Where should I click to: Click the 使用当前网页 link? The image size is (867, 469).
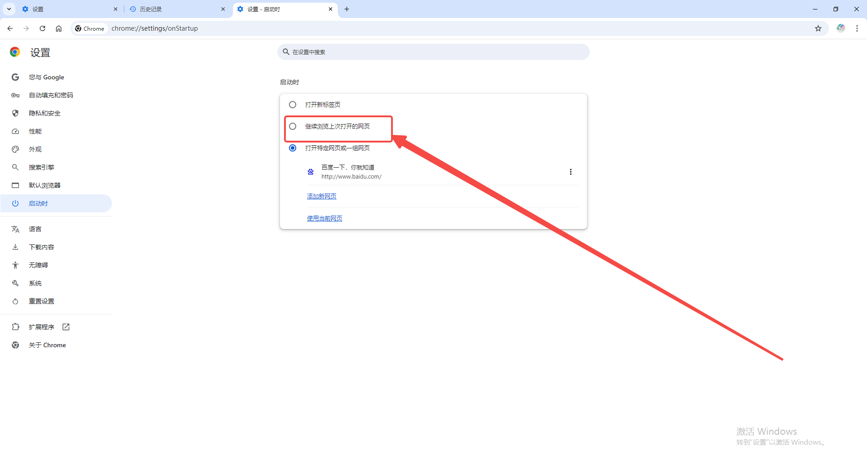click(325, 218)
